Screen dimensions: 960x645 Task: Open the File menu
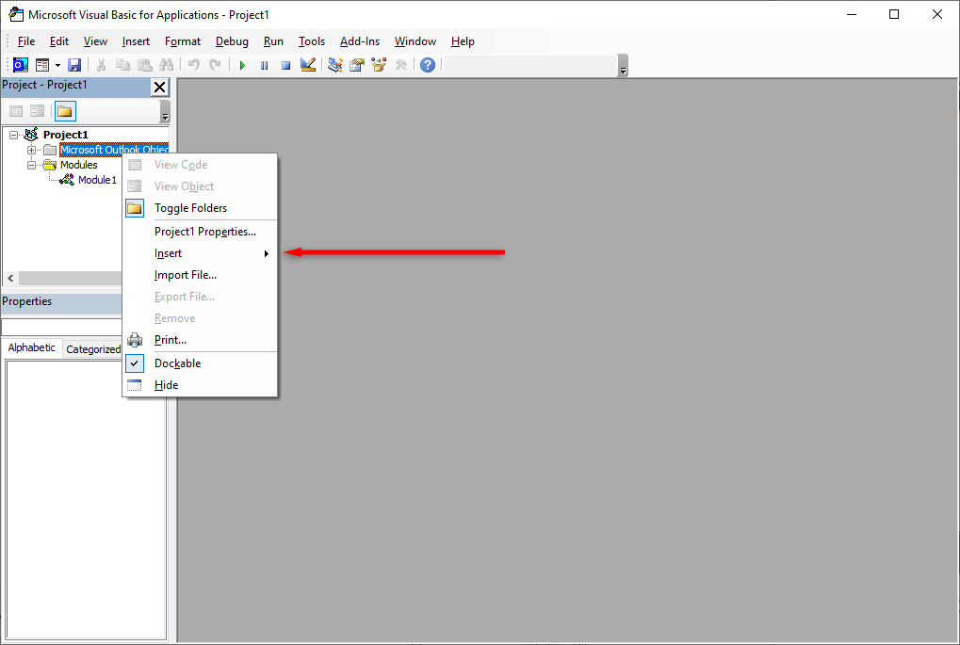[26, 41]
